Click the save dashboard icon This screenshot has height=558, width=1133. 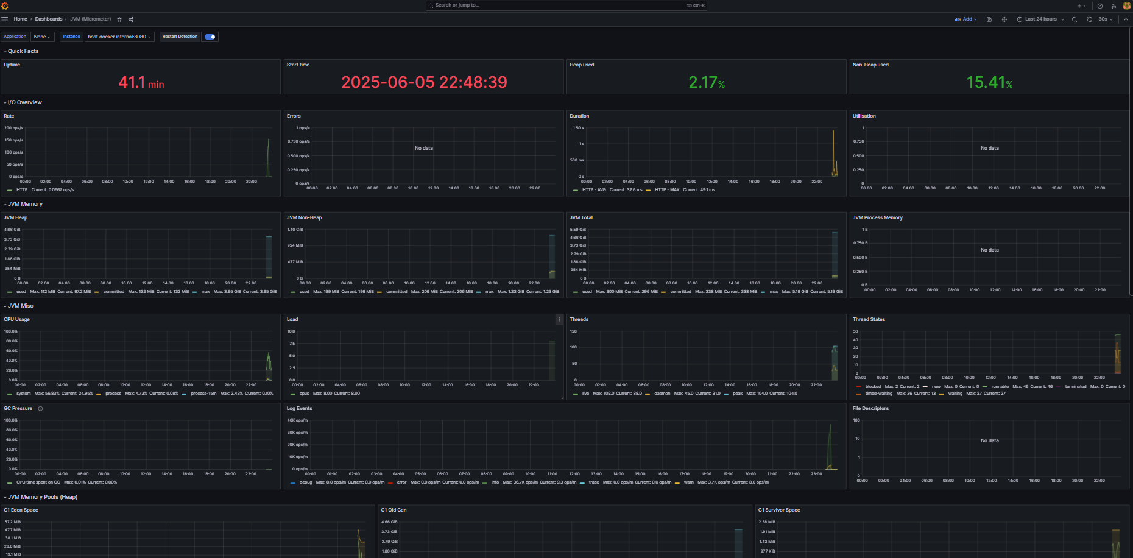point(989,19)
